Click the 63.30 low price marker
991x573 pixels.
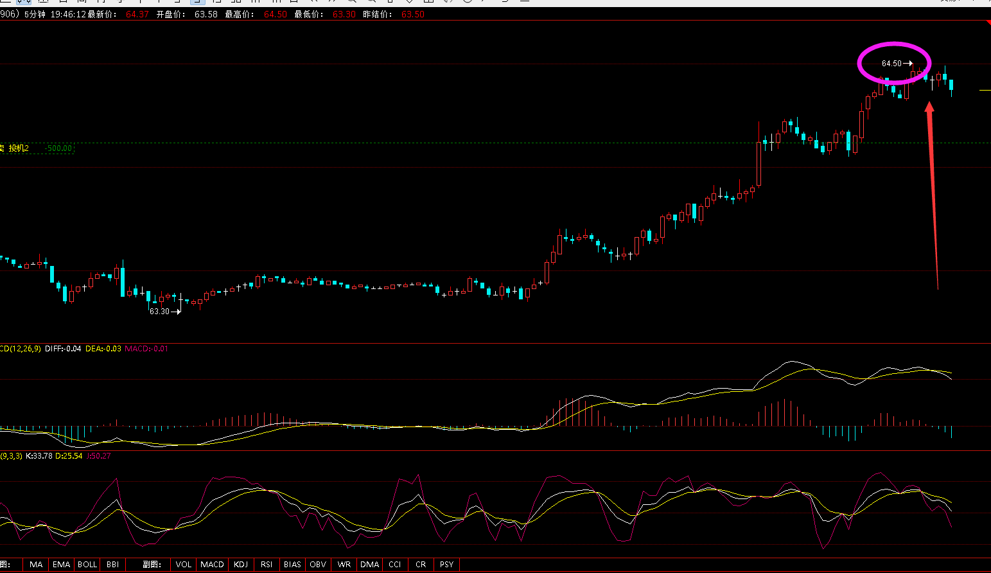[160, 312]
